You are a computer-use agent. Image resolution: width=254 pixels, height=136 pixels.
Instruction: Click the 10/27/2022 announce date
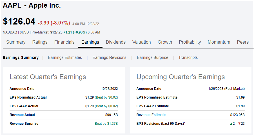[x=109, y=89]
